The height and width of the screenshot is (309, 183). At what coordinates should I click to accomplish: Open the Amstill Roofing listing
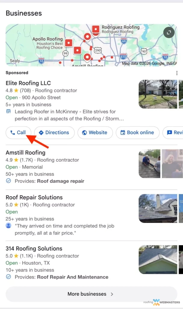tap(25, 153)
